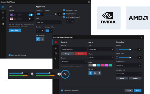
Task: Open the Animation In Bounce In dropdown
Action: 128,66
